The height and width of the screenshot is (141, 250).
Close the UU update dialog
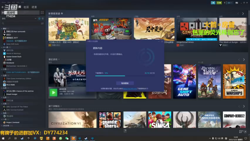click(x=162, y=41)
